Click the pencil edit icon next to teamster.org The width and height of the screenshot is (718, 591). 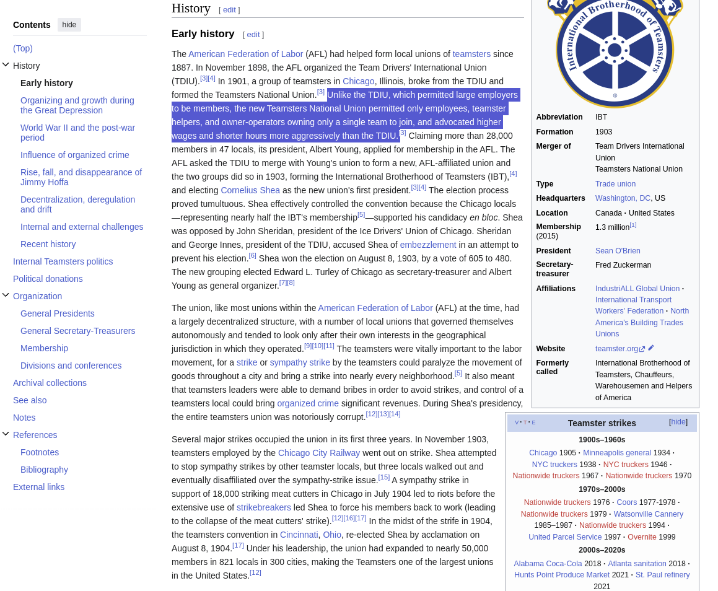click(651, 348)
